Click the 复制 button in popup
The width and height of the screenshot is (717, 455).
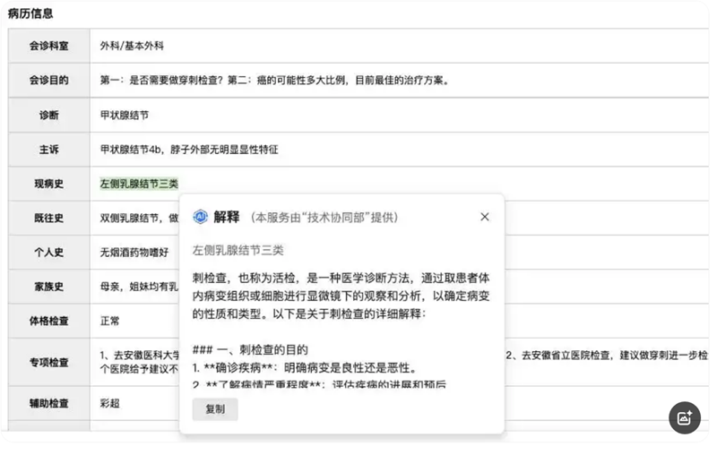[x=215, y=408]
